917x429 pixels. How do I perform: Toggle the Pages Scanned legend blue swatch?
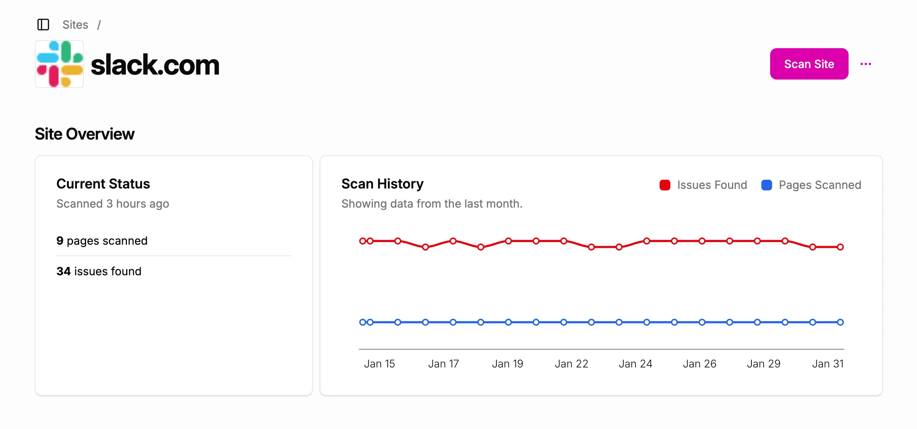click(766, 185)
